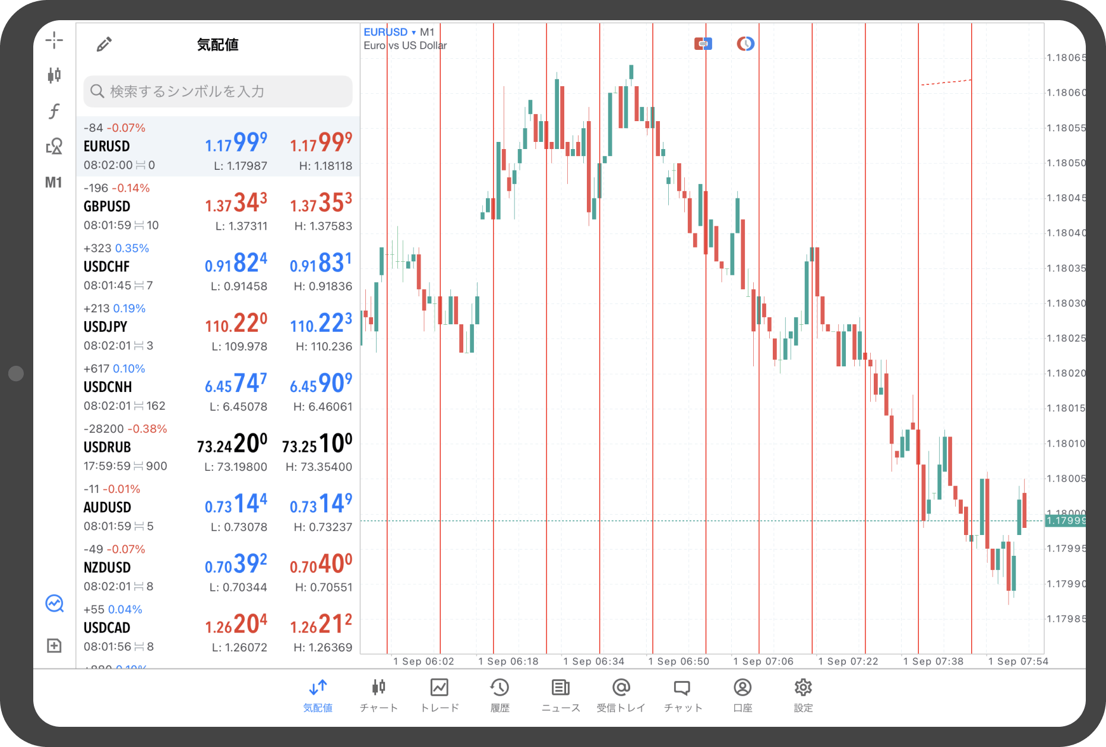Click NZDUSD high value H: 0.70551
Image resolution: width=1106 pixels, height=747 pixels.
[x=324, y=587]
